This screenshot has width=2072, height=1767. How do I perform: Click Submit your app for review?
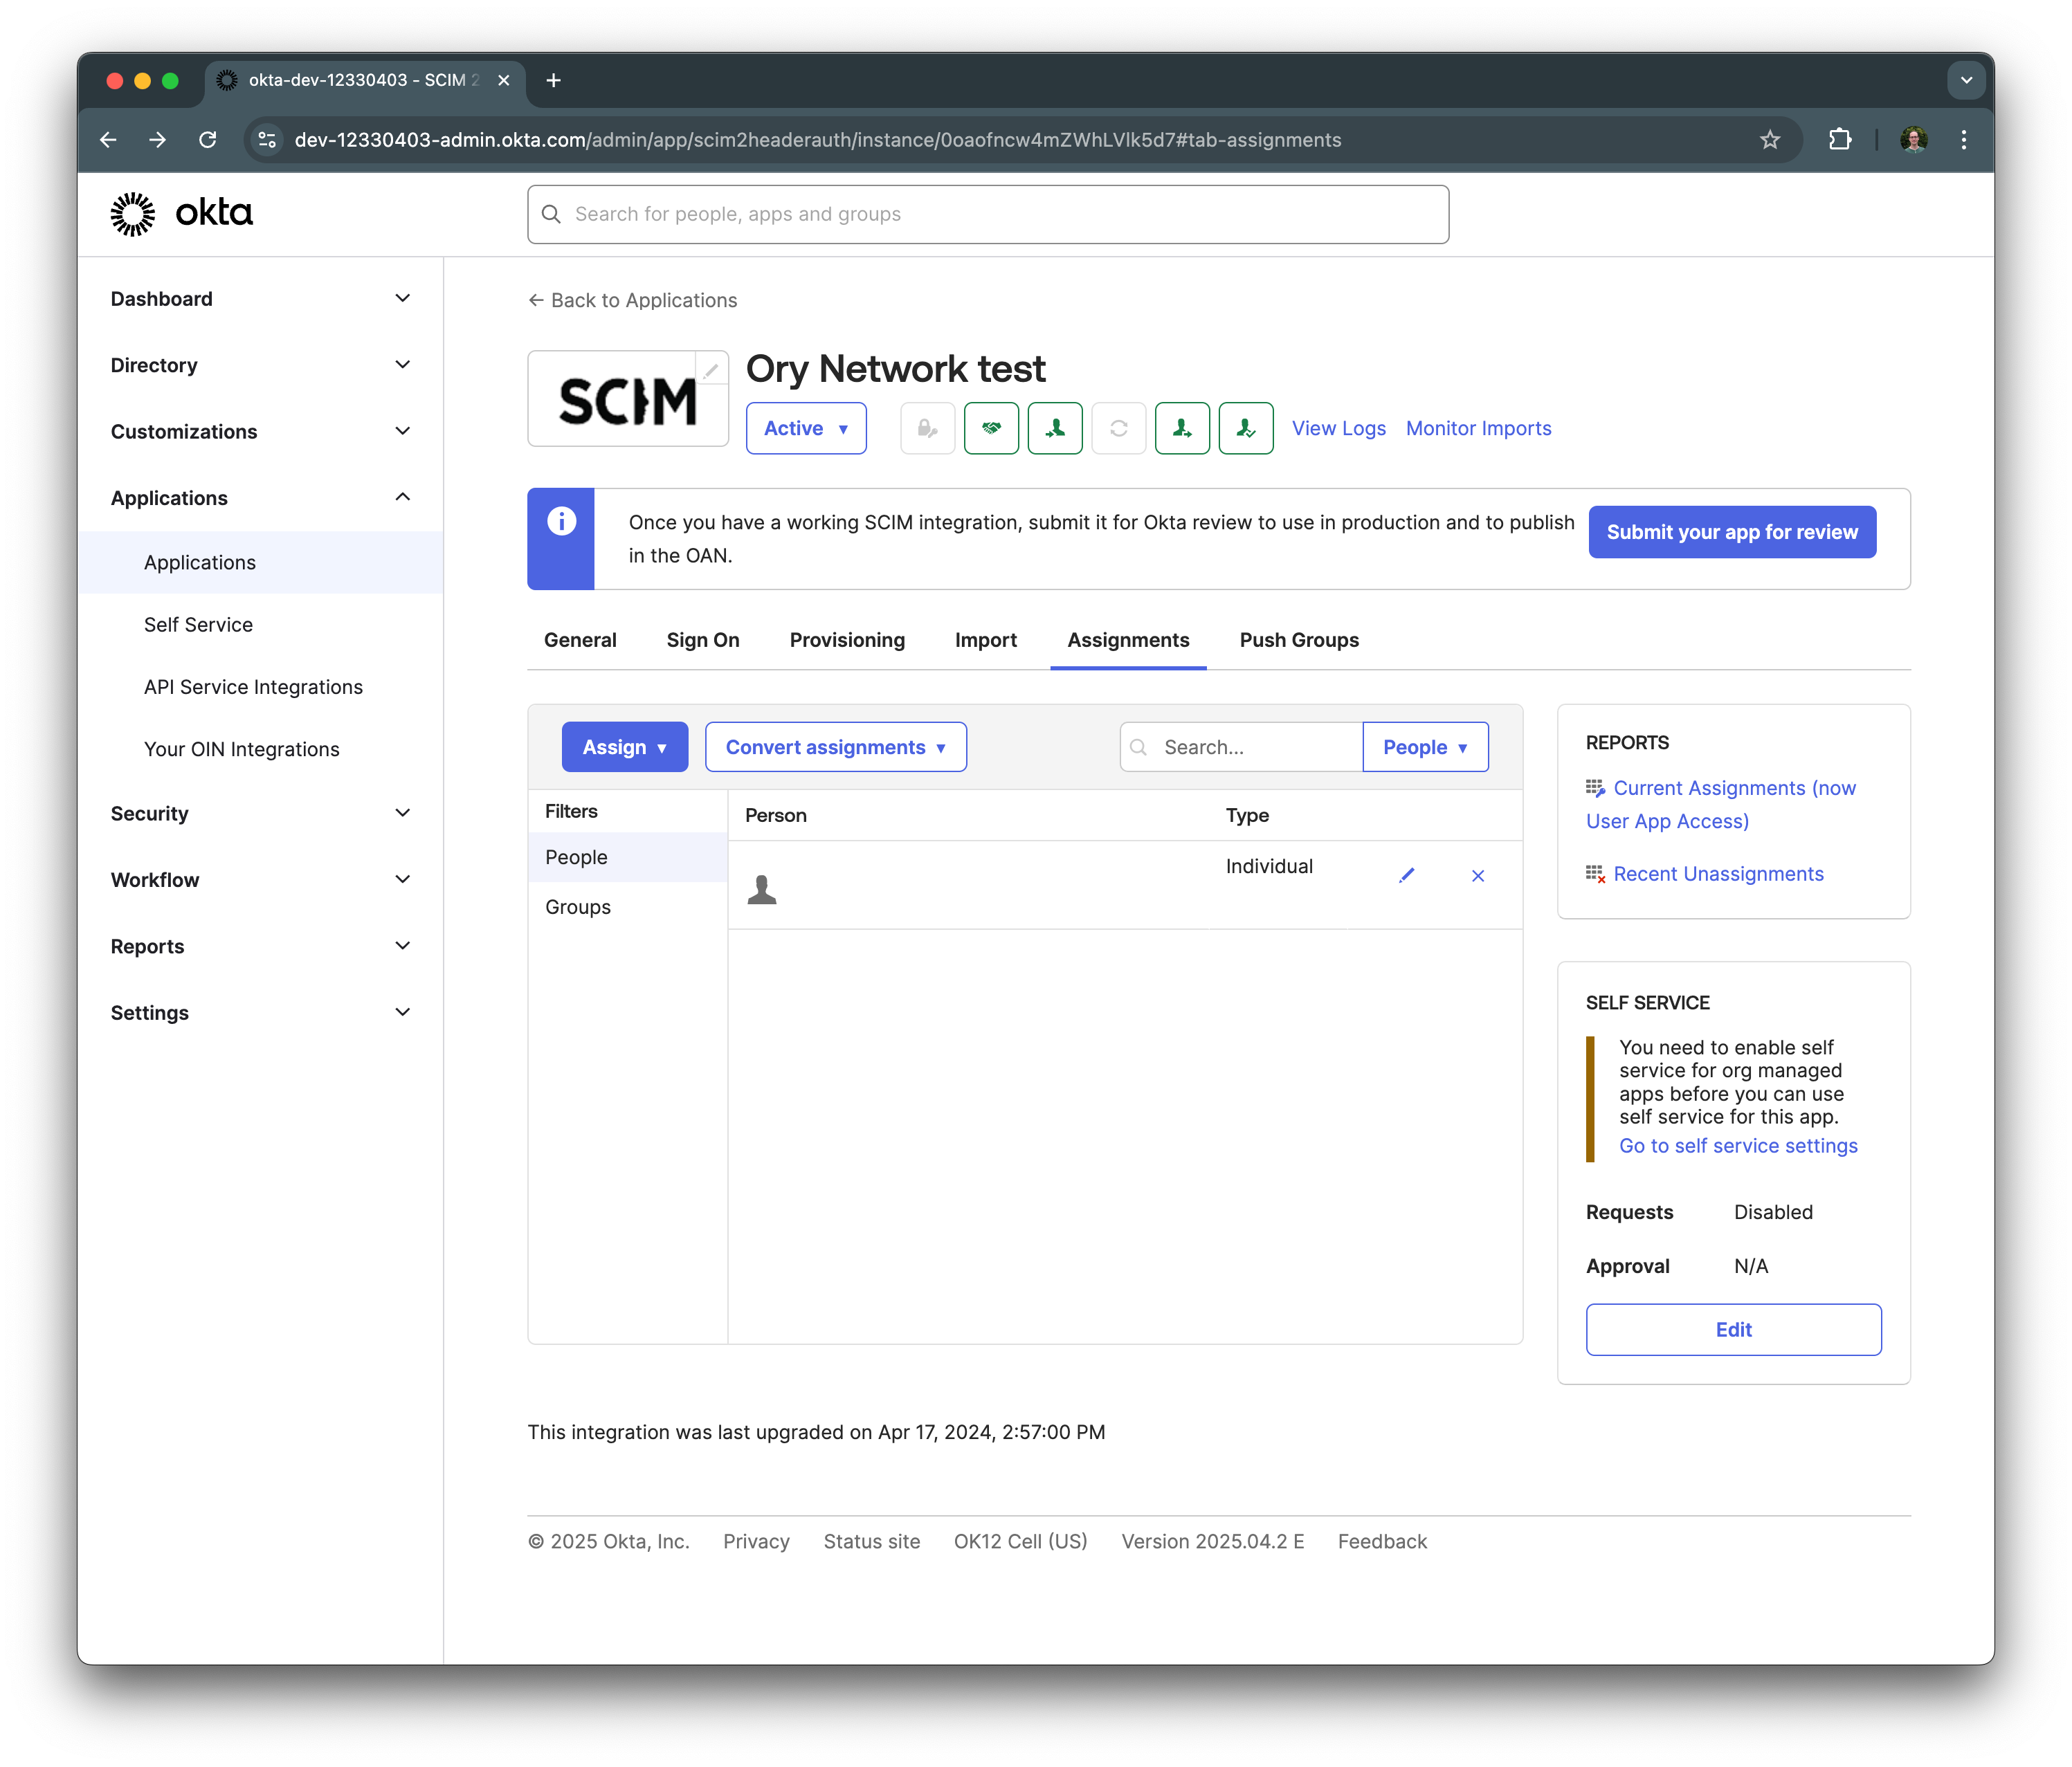pyautogui.click(x=1731, y=532)
